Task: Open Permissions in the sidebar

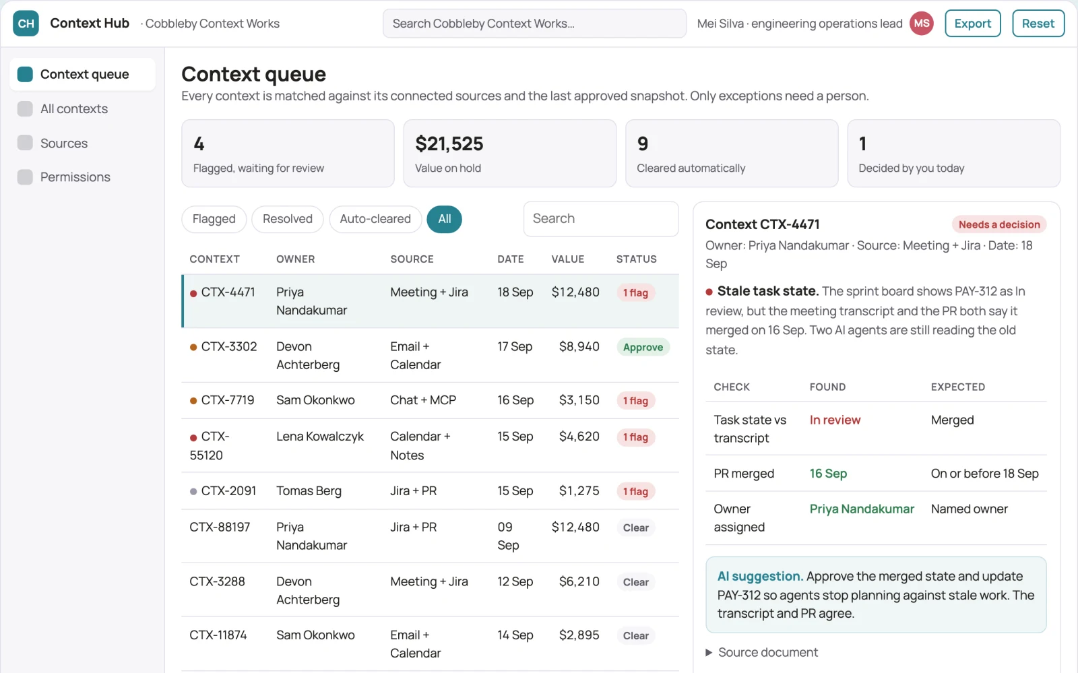Action: (82, 177)
